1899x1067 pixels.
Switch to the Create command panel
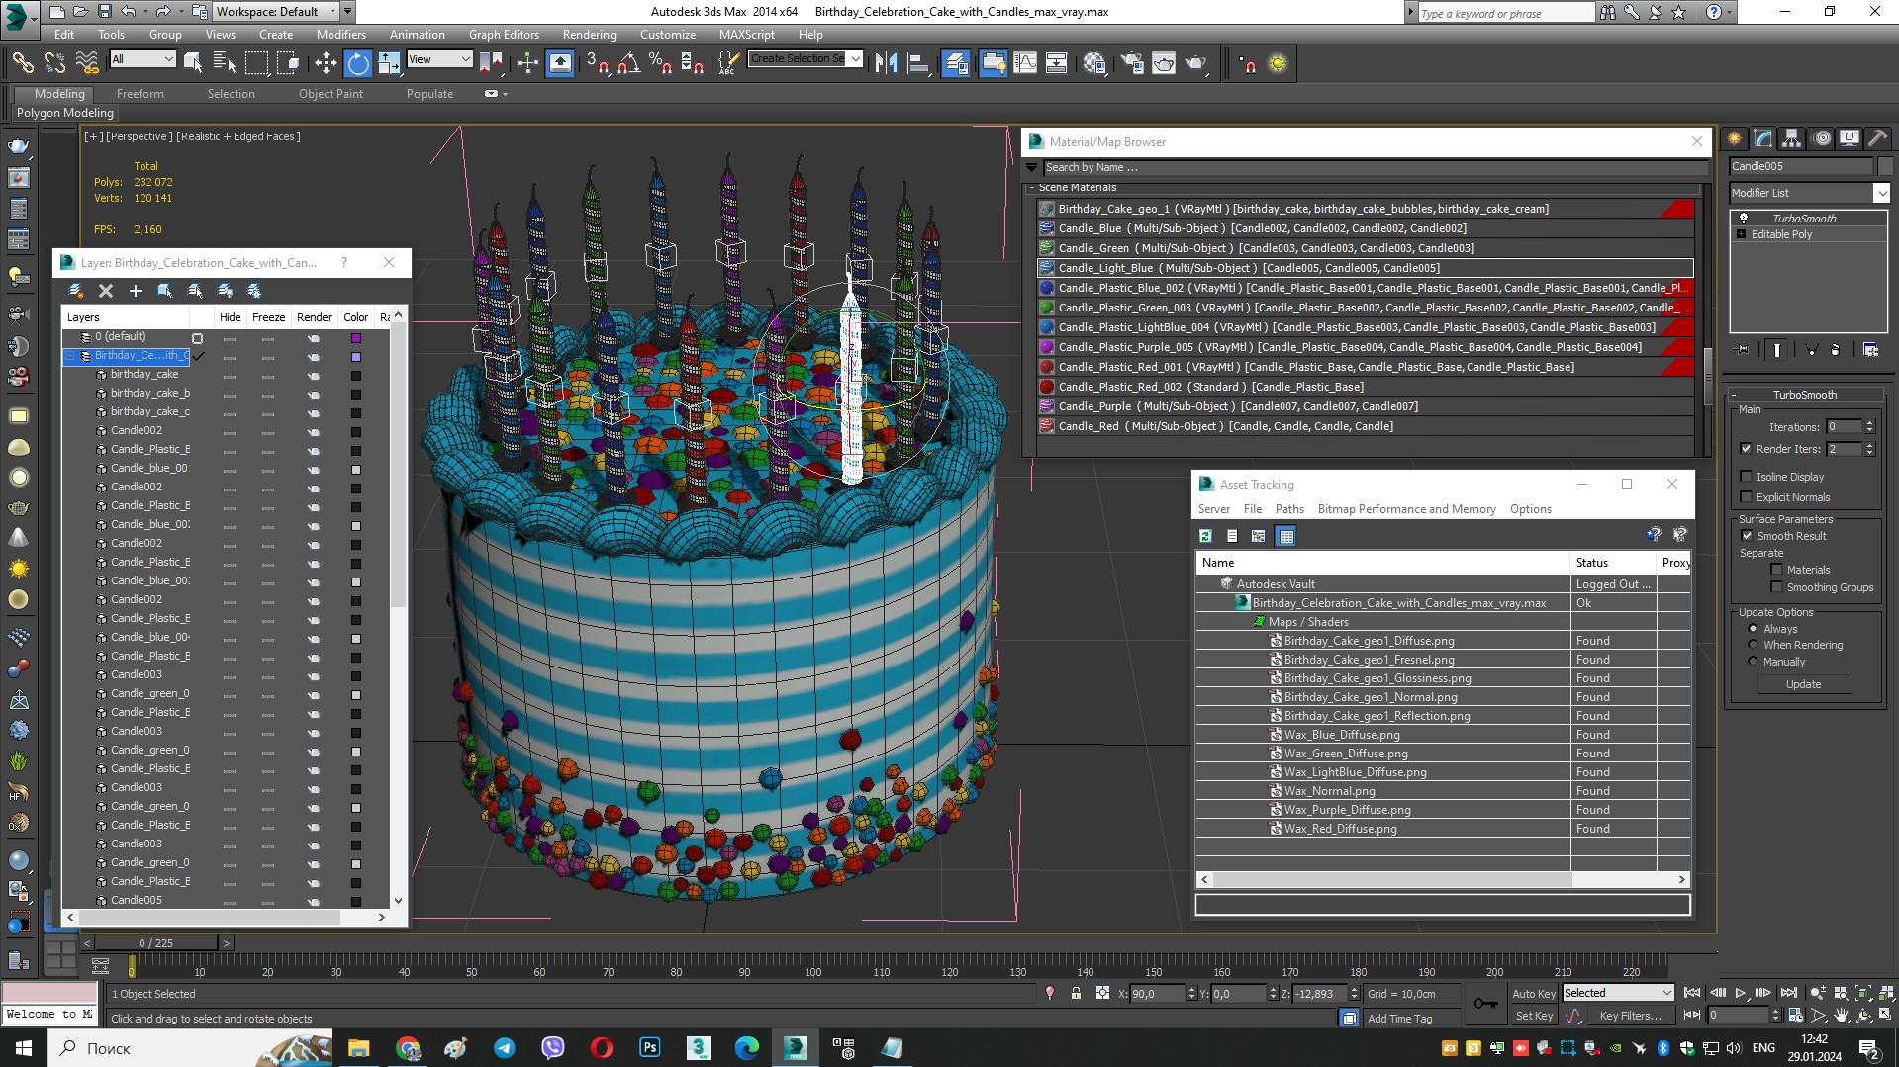pyautogui.click(x=1735, y=138)
